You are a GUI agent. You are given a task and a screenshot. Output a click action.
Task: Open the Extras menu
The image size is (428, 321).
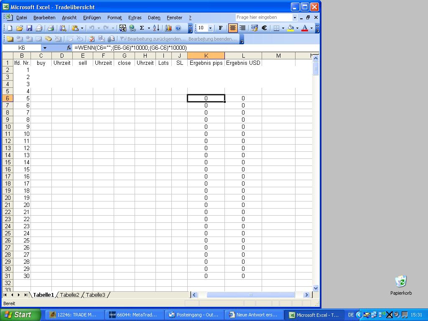pos(135,18)
